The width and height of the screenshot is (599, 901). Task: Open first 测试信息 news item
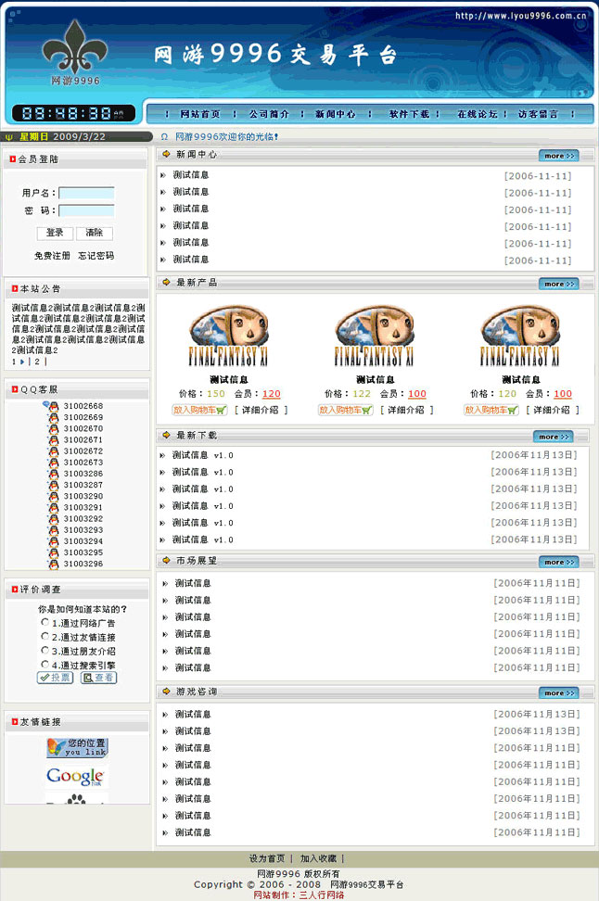(x=191, y=174)
